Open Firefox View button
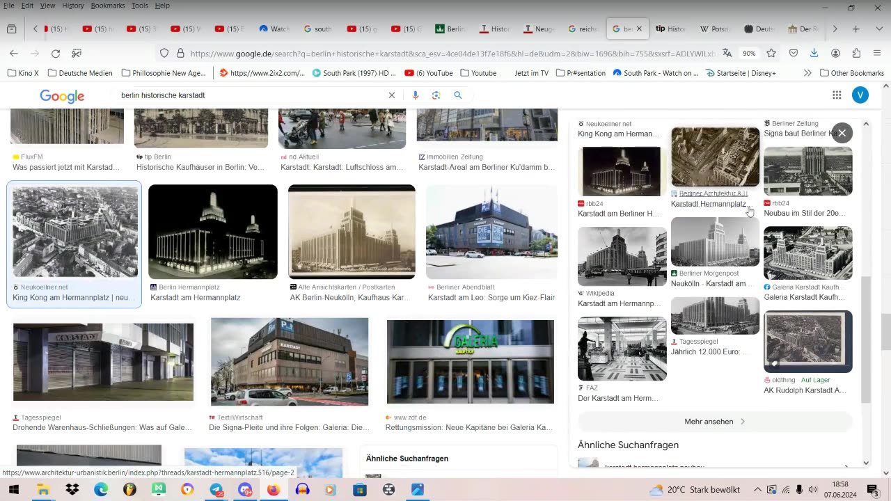Screen dimensions: 891x501 tap(11, 29)
